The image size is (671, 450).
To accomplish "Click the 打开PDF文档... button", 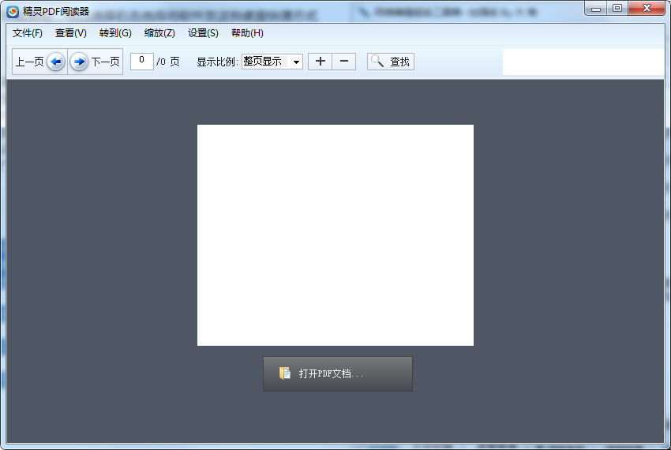I will pos(338,373).
